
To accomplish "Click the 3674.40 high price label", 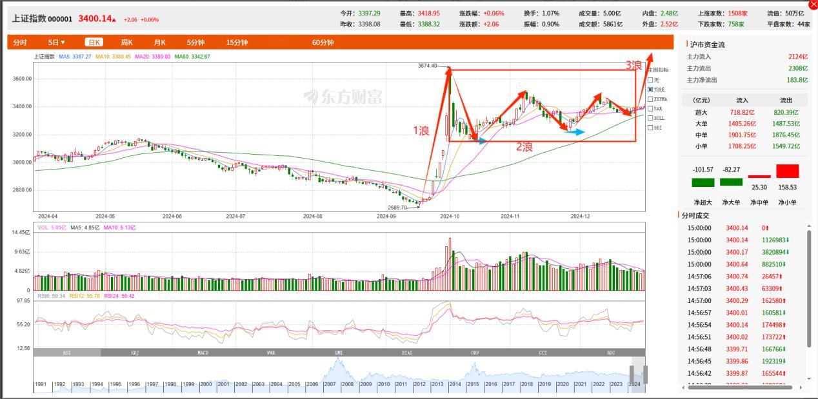I will 427,66.
